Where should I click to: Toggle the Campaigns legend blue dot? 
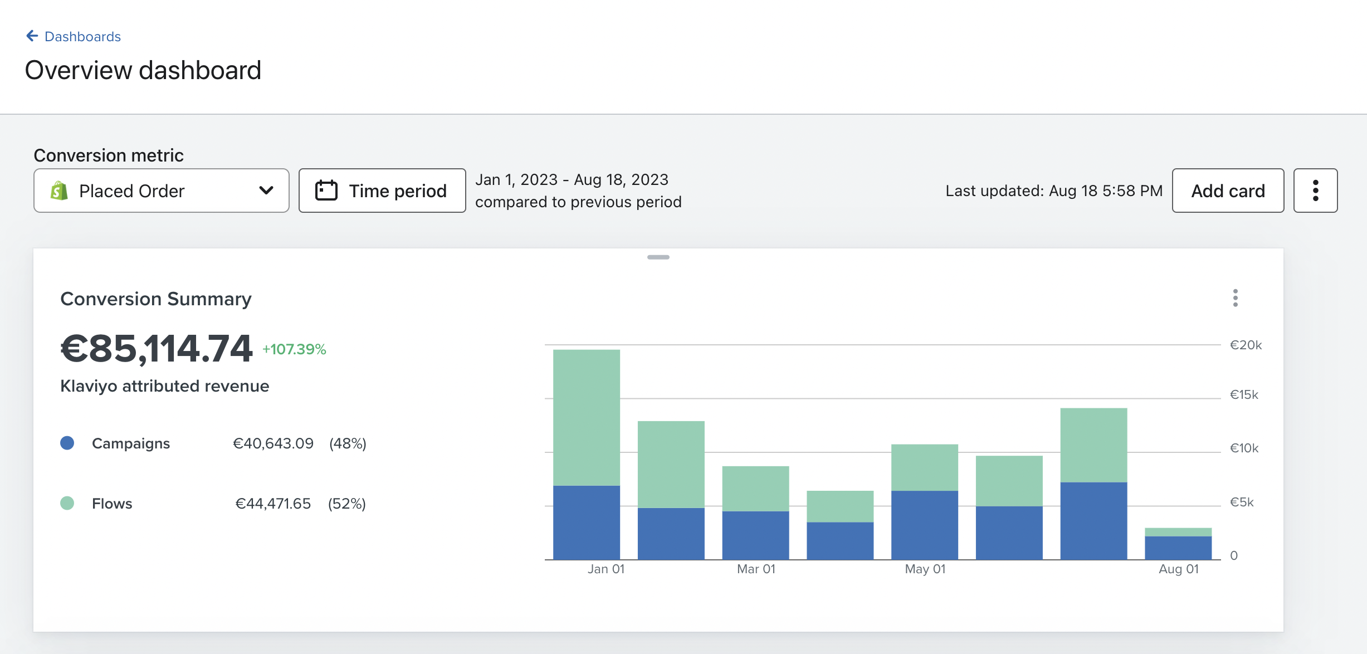click(67, 443)
